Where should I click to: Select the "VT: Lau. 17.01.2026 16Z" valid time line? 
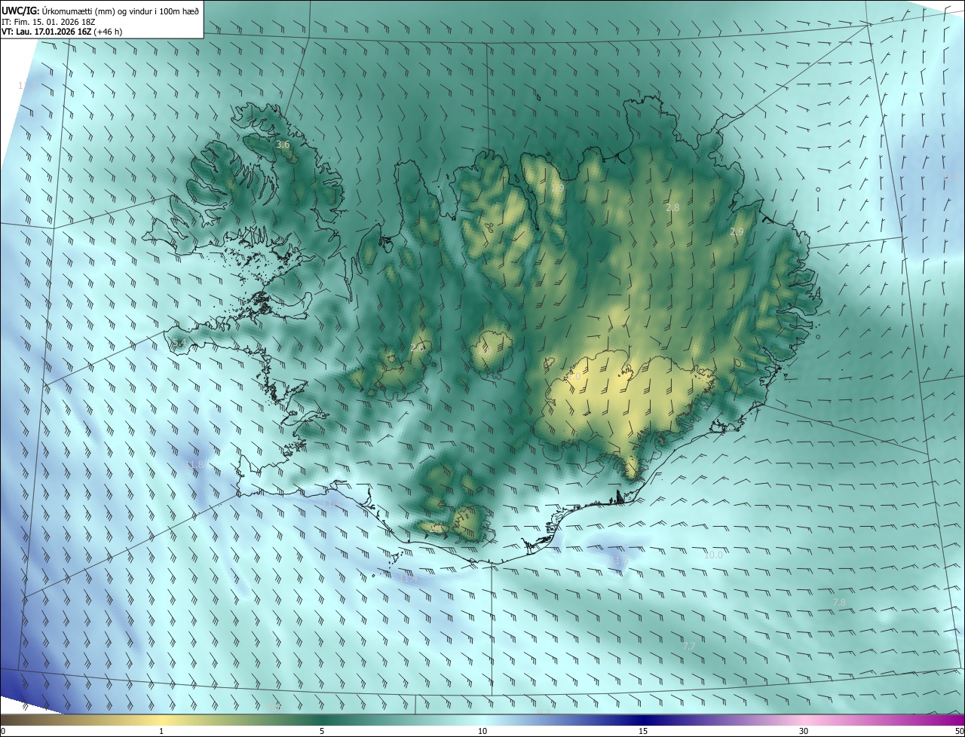pos(47,32)
